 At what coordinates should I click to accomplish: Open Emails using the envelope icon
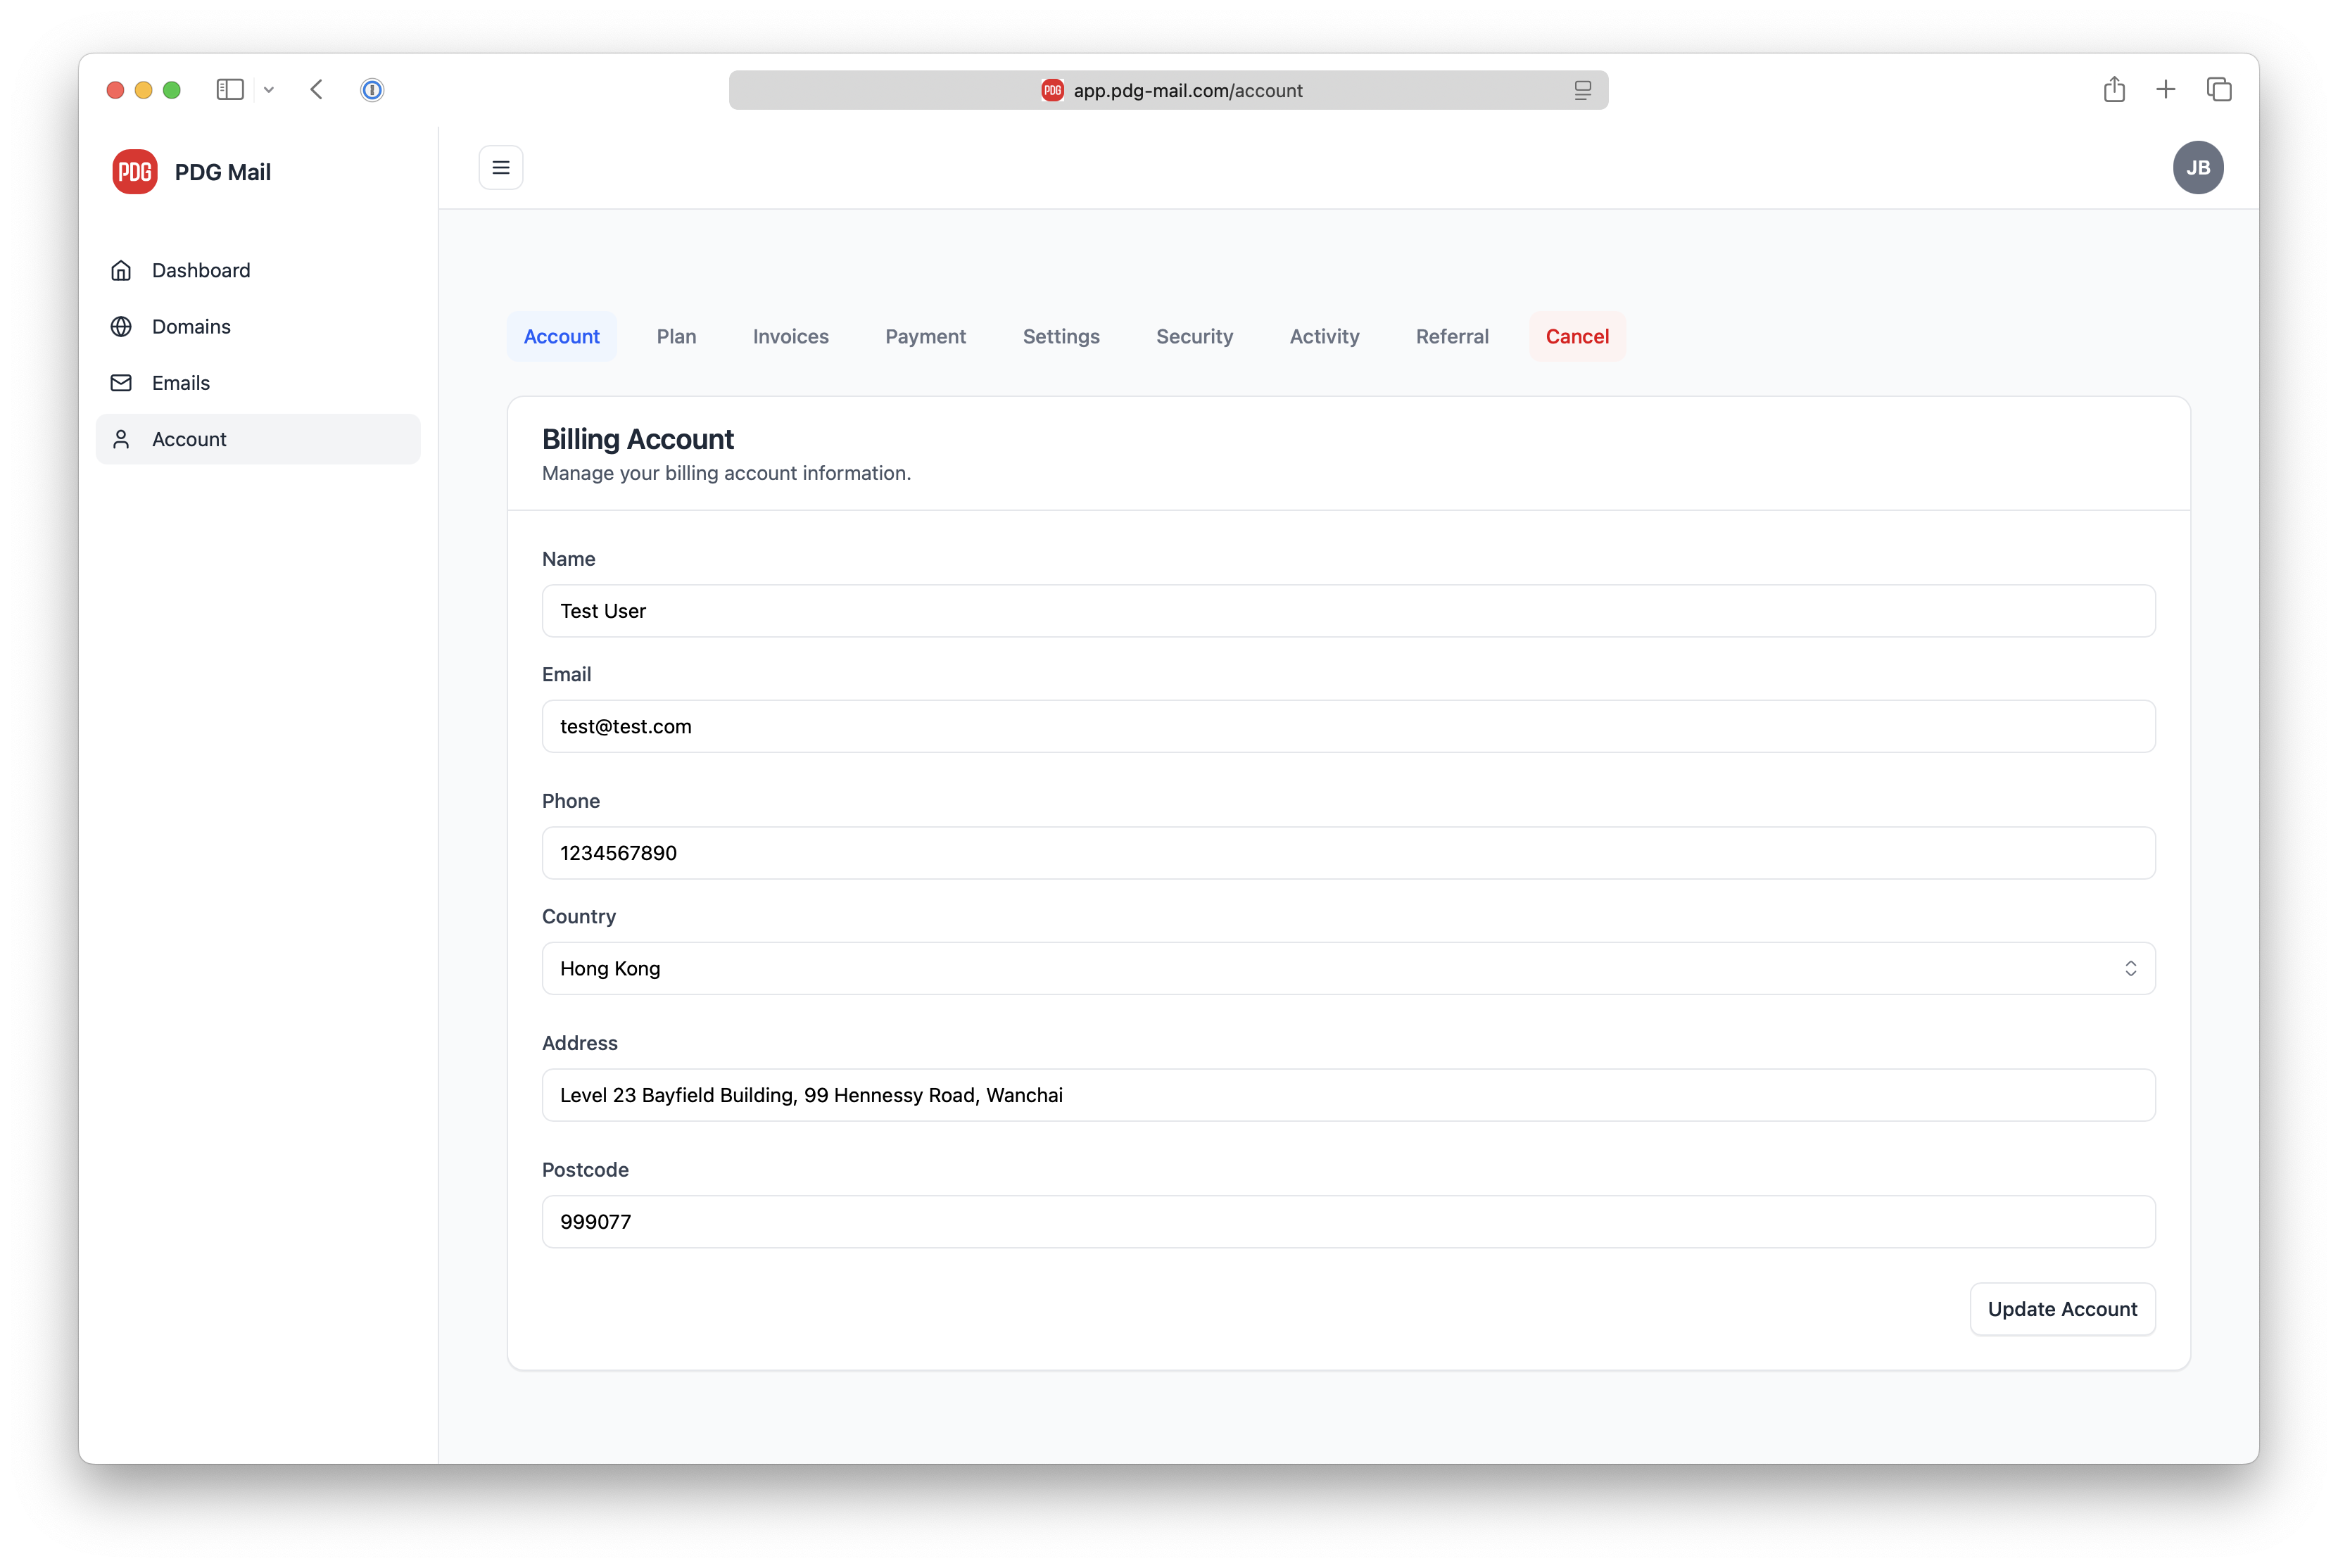[x=121, y=383]
